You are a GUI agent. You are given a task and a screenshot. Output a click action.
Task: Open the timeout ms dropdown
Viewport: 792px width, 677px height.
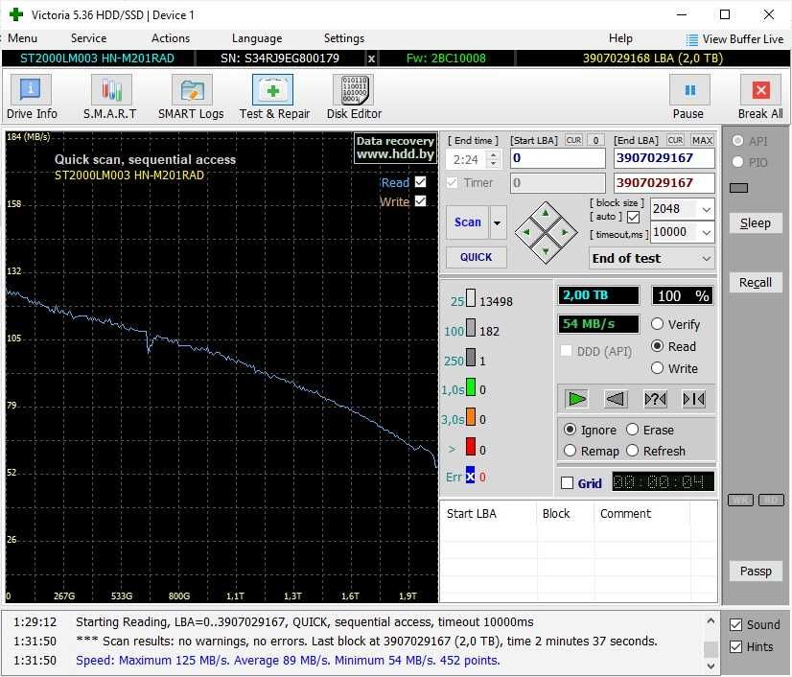click(x=706, y=232)
